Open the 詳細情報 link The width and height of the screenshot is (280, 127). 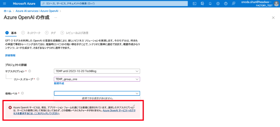coord(10,55)
